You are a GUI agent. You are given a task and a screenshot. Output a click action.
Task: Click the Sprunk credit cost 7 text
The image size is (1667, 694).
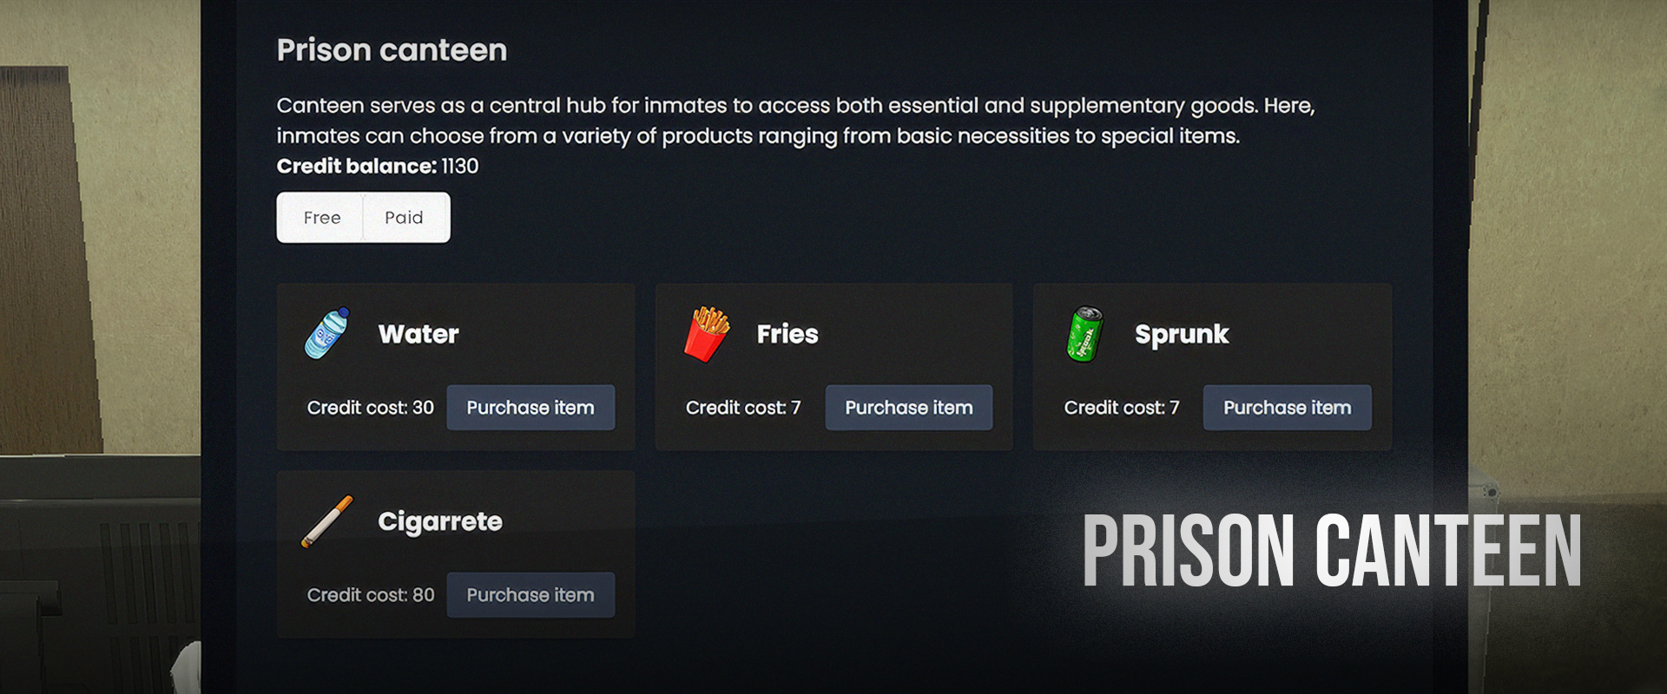point(1122,408)
